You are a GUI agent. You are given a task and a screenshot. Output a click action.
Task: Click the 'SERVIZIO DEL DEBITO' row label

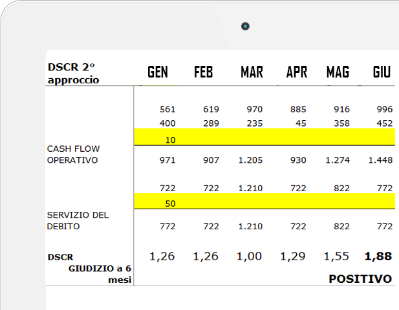78,221
